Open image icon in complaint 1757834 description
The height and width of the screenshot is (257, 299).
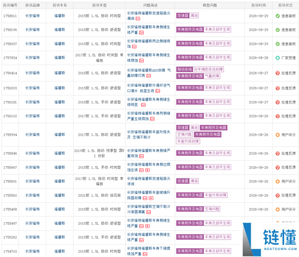pyautogui.click(x=142, y=61)
